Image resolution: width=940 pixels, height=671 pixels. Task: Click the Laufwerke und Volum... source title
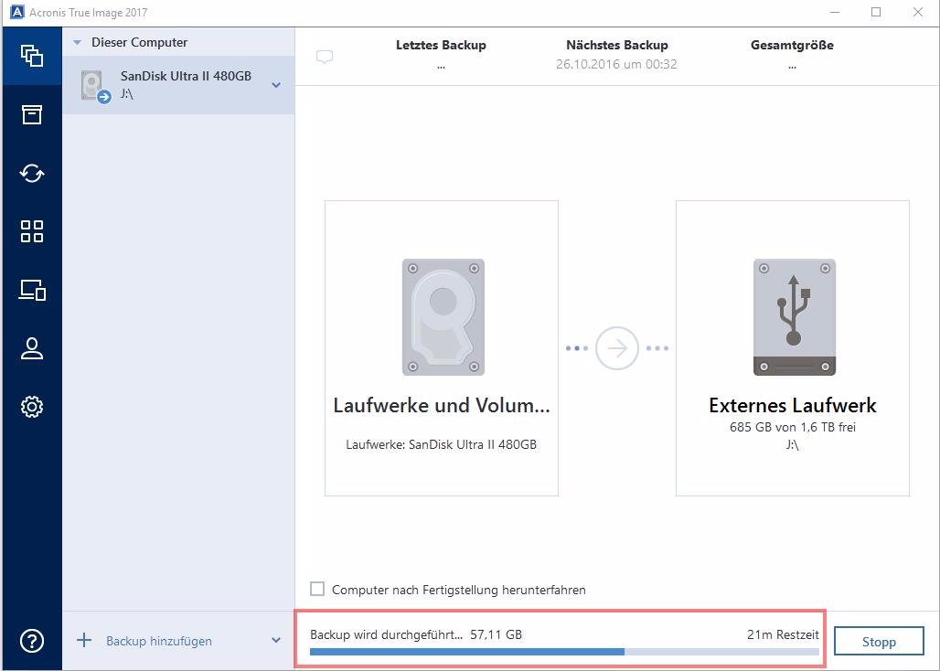pos(442,406)
